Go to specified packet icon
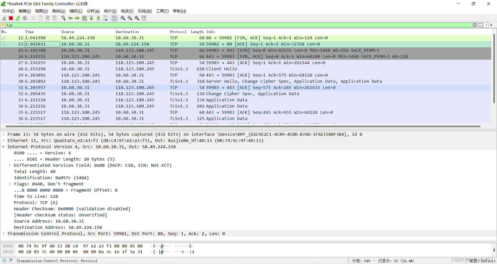Image resolution: width=497 pixels, height=264 pixels. point(84,18)
